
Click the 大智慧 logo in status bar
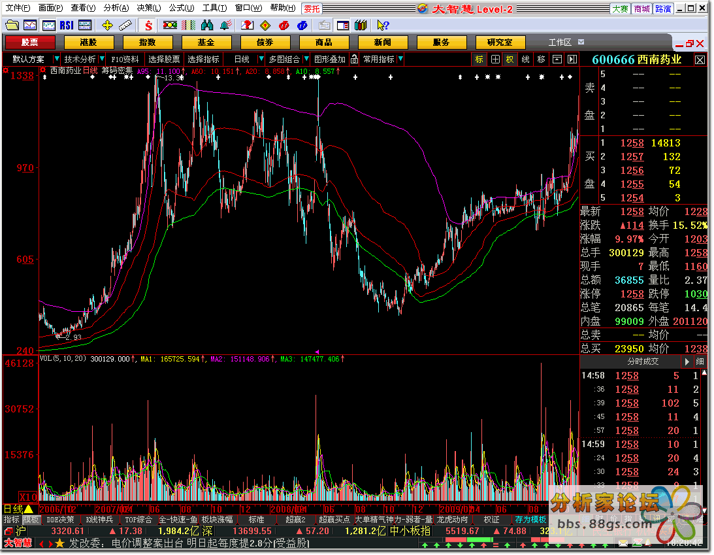point(18,543)
